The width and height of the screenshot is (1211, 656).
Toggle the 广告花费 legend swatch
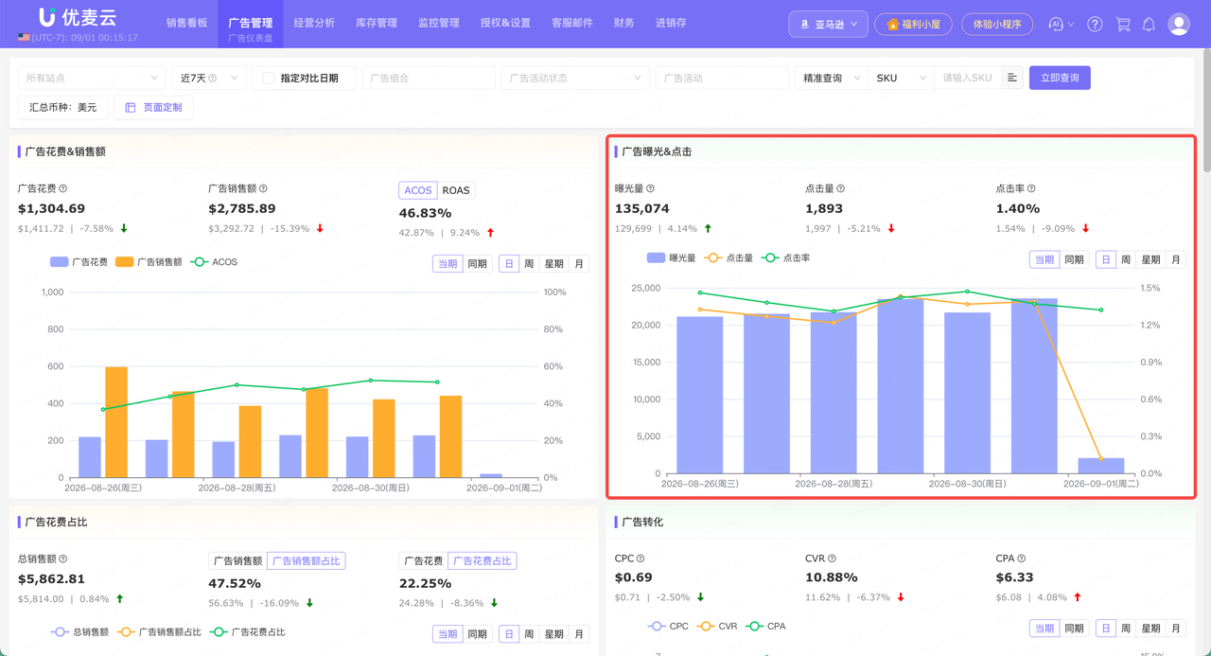point(60,262)
